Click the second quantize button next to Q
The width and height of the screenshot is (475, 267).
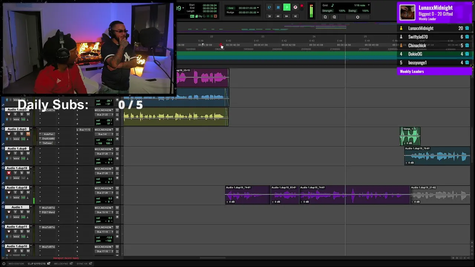coord(334,17)
